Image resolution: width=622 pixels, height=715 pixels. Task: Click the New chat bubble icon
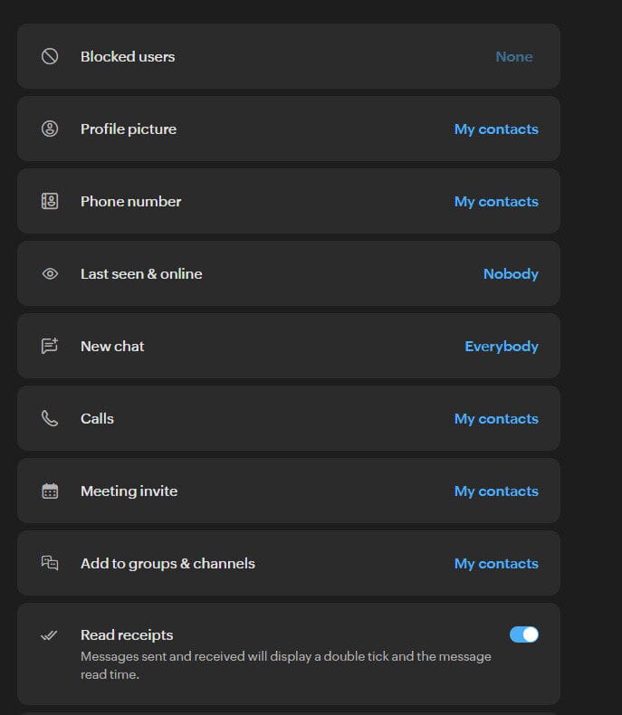pyautogui.click(x=50, y=346)
